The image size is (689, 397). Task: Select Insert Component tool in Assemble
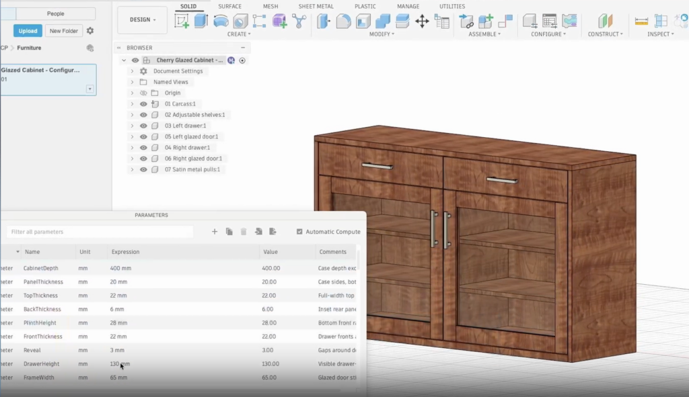pos(466,21)
